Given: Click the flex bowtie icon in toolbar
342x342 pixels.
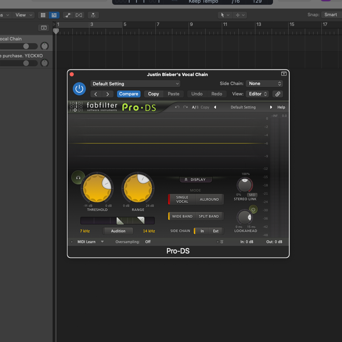Looking at the screenshot, I should coord(79,15).
